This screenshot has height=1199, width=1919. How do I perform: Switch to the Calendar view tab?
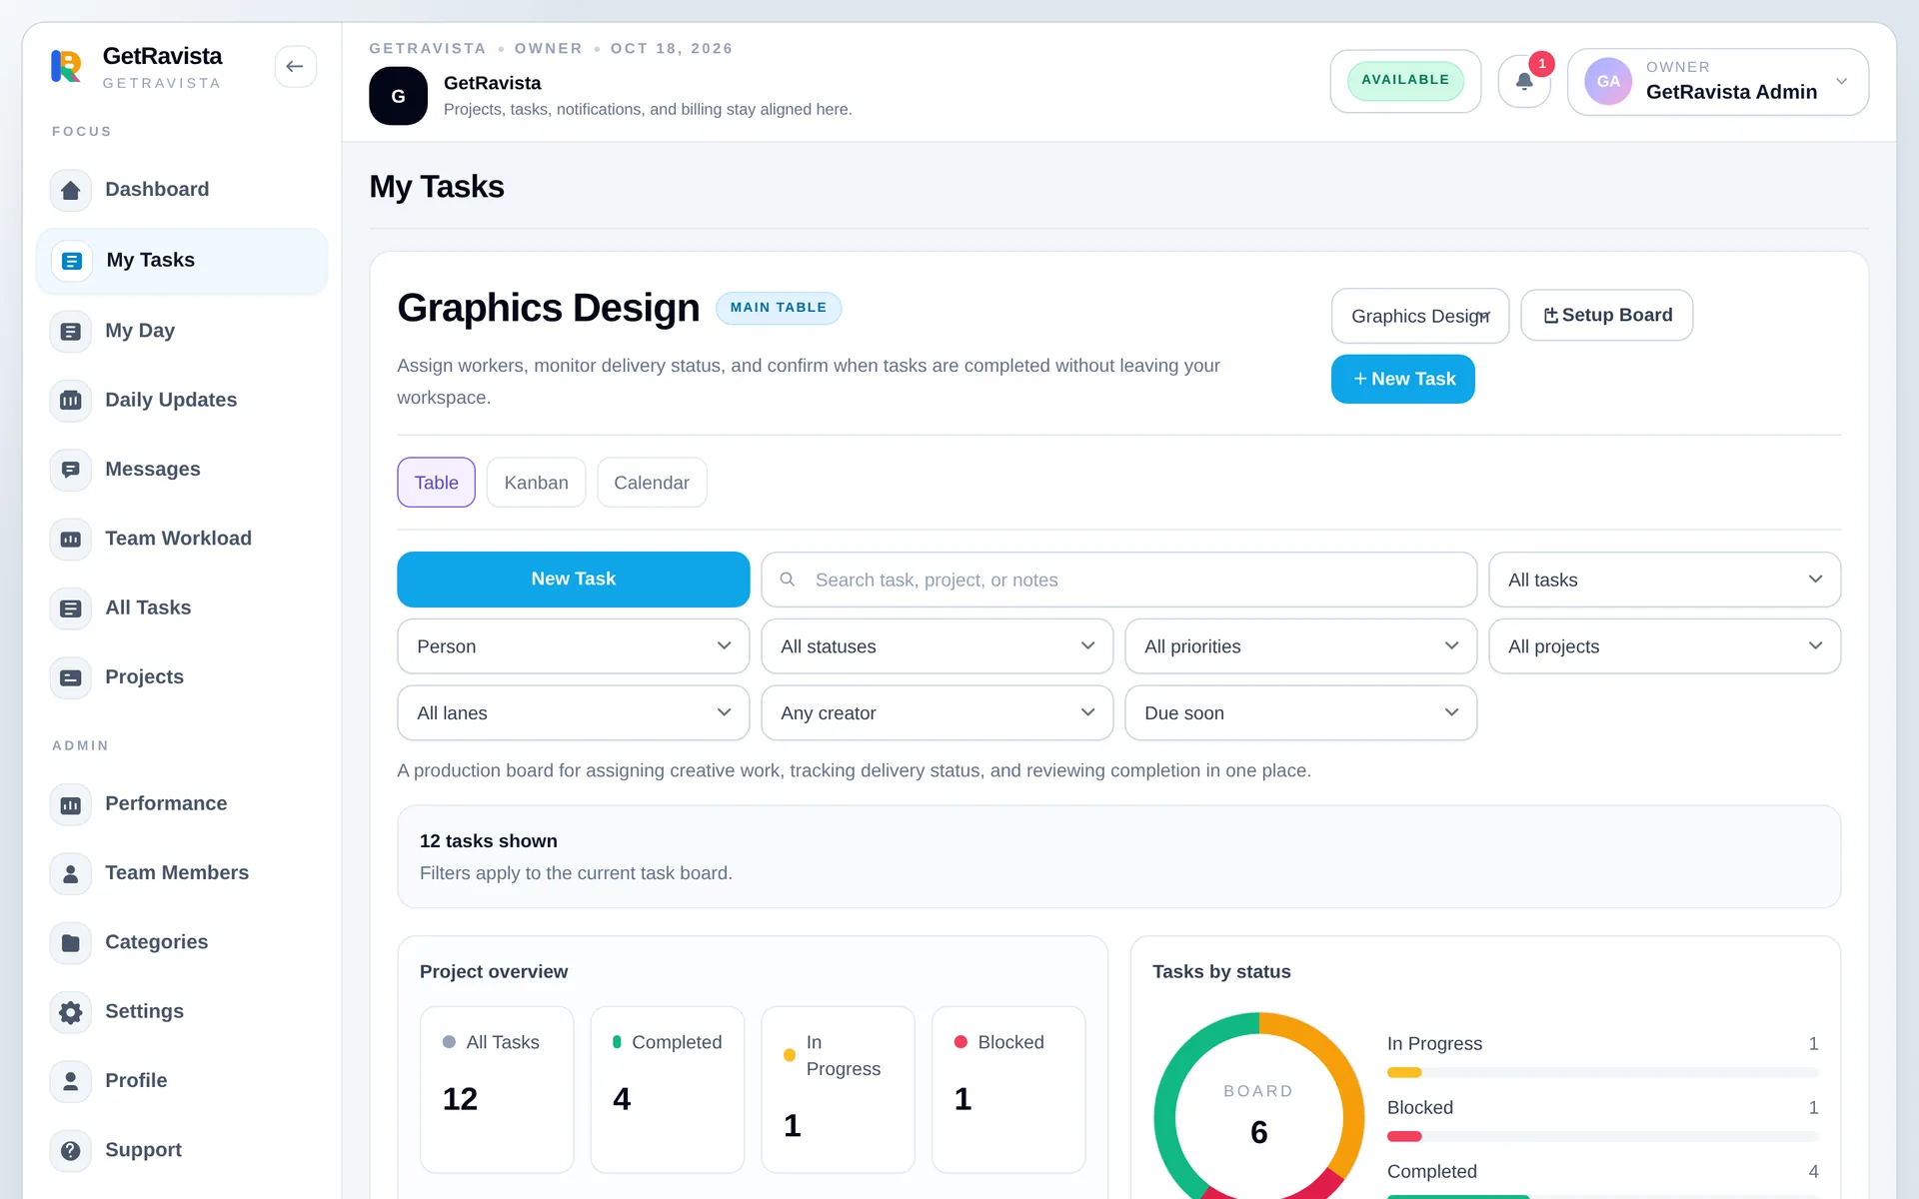coord(652,483)
